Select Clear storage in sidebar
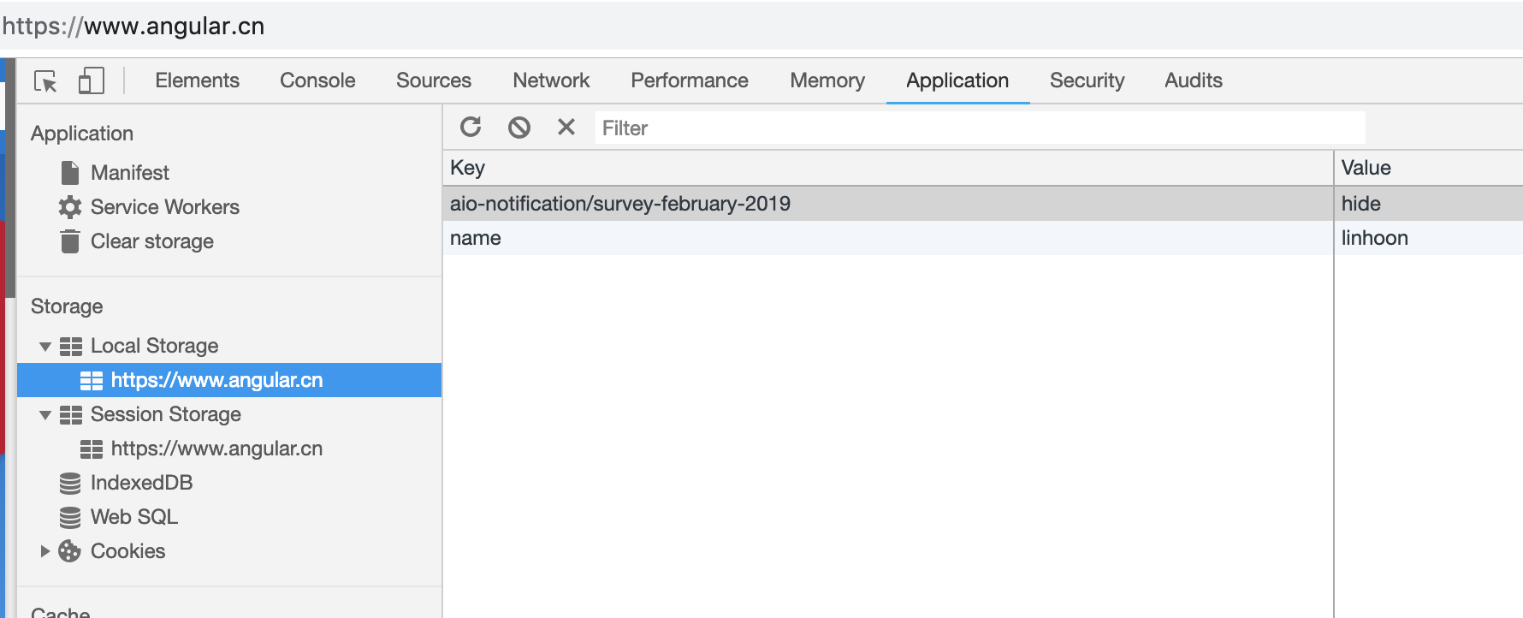 (152, 241)
